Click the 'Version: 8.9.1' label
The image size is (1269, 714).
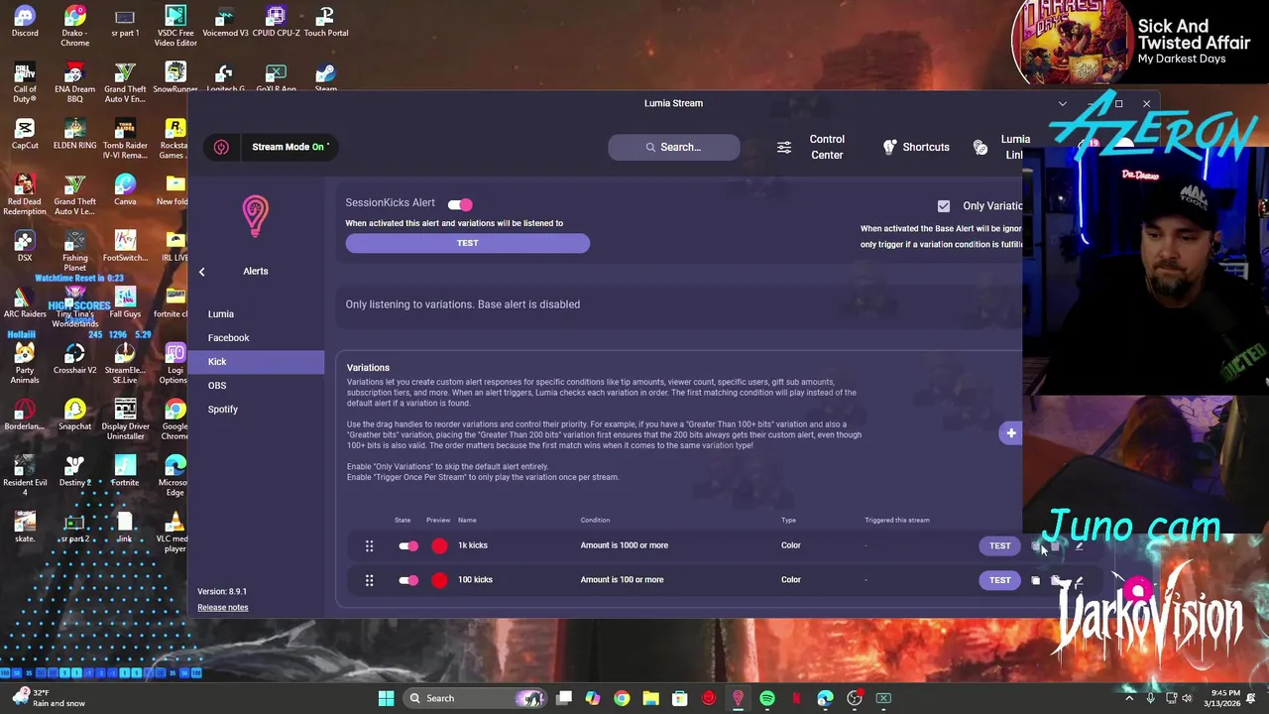[222, 592]
